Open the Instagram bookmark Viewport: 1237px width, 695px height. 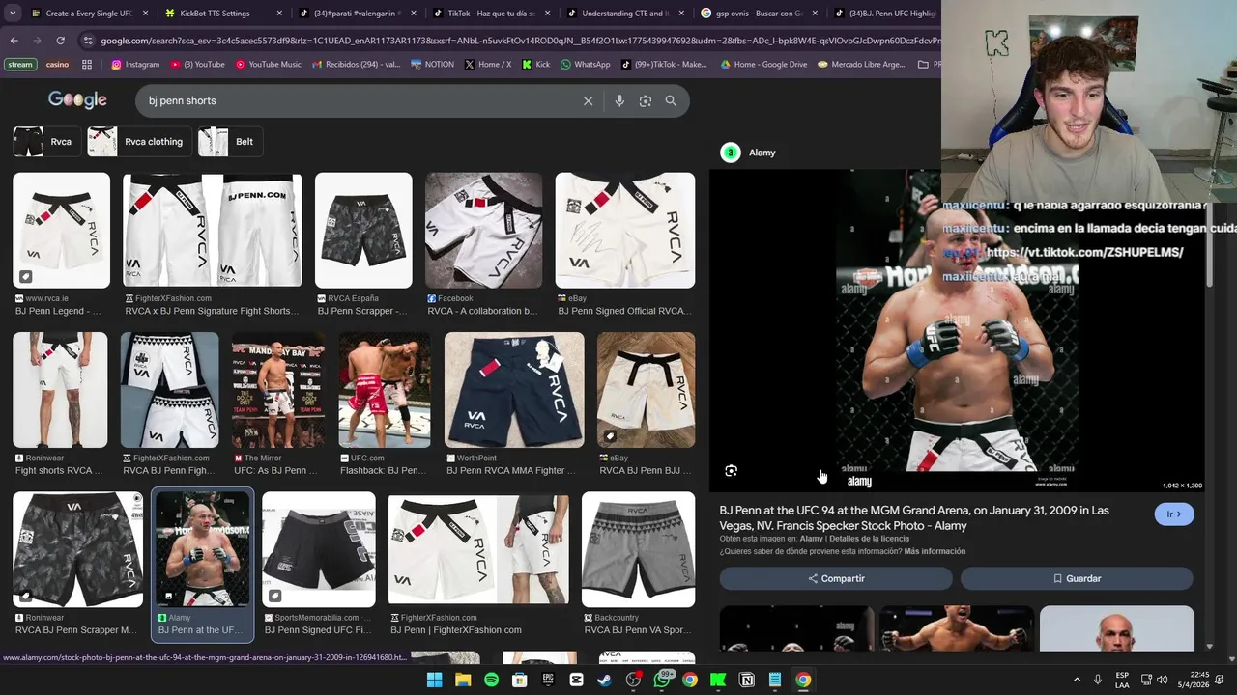coord(135,65)
